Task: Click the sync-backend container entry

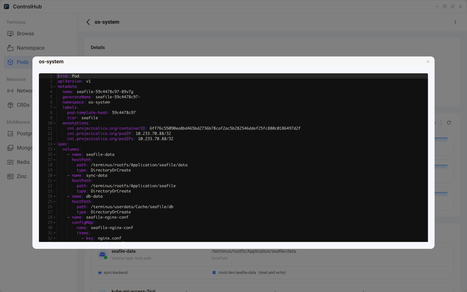Action: pyautogui.click(x=115, y=273)
